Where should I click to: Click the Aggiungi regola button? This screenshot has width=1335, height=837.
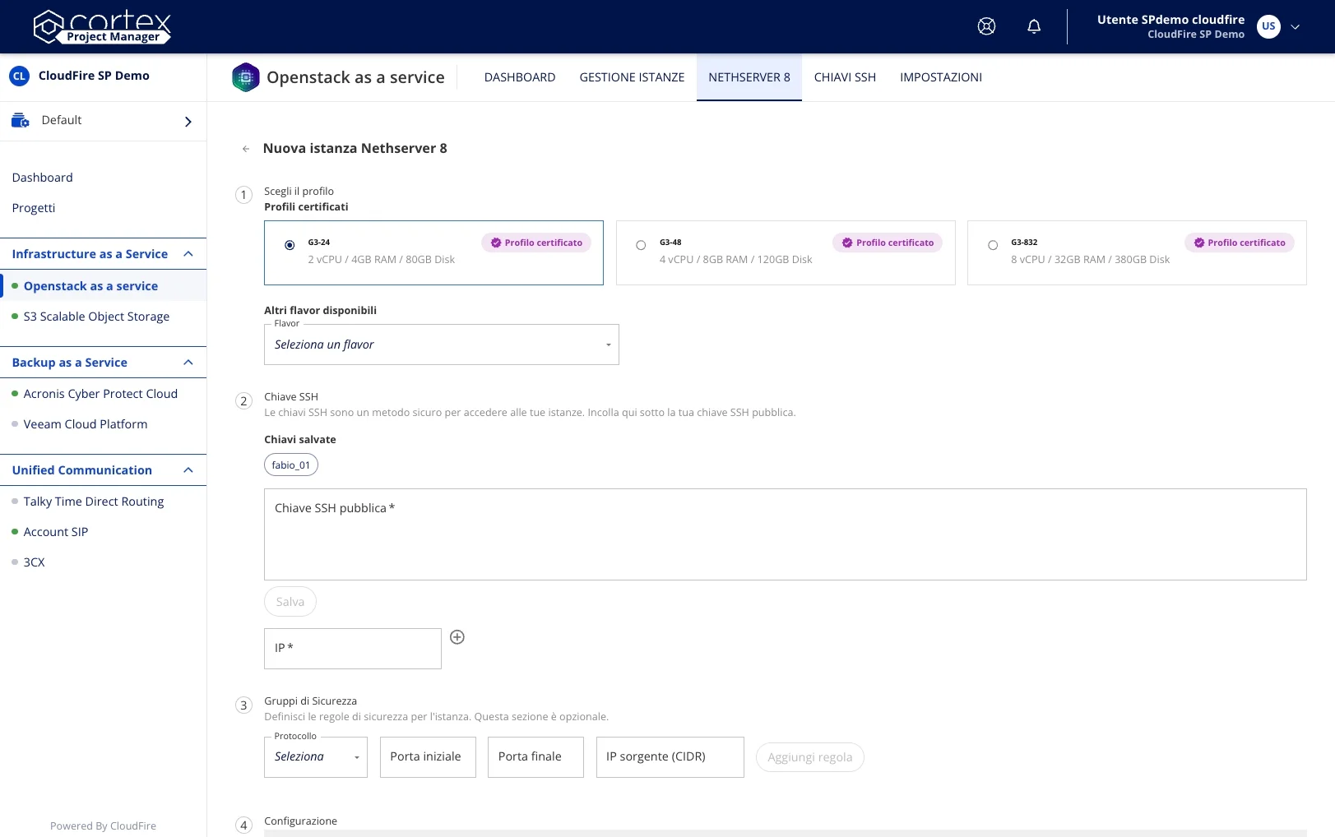[809, 756]
